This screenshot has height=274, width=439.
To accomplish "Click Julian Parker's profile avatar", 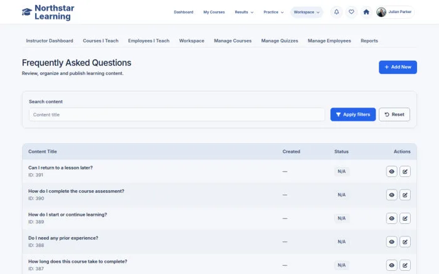I will pos(381,12).
